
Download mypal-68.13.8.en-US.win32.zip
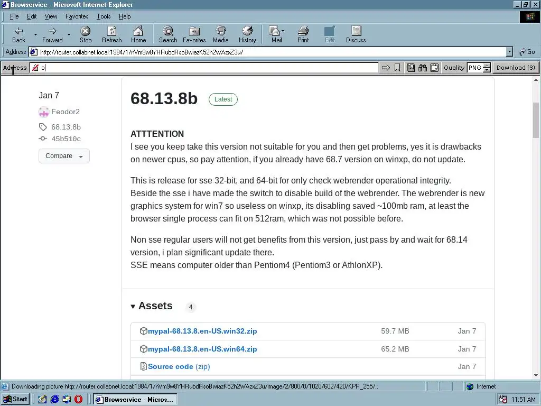[202, 331]
